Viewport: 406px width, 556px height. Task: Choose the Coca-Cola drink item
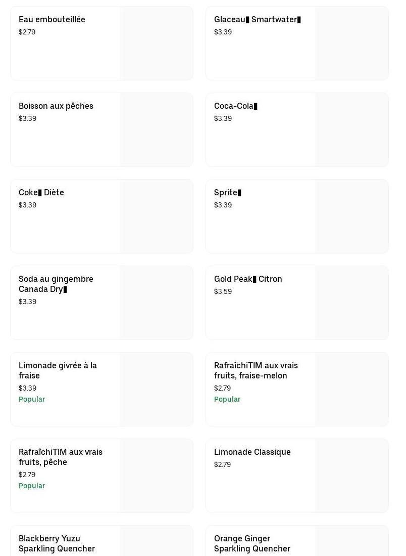(x=235, y=106)
